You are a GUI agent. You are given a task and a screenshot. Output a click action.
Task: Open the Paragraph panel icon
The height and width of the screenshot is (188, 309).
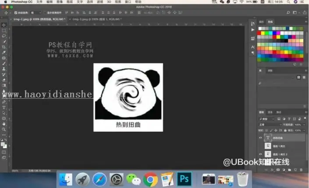coord(252,53)
